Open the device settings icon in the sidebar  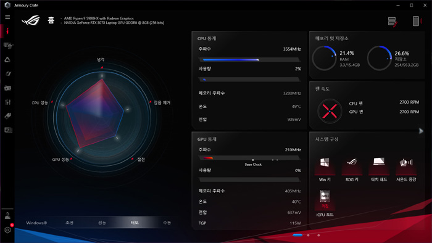(x=7, y=46)
